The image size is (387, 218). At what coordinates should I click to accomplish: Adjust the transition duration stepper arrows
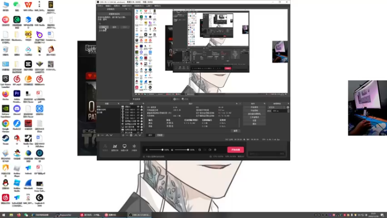pos(288,111)
